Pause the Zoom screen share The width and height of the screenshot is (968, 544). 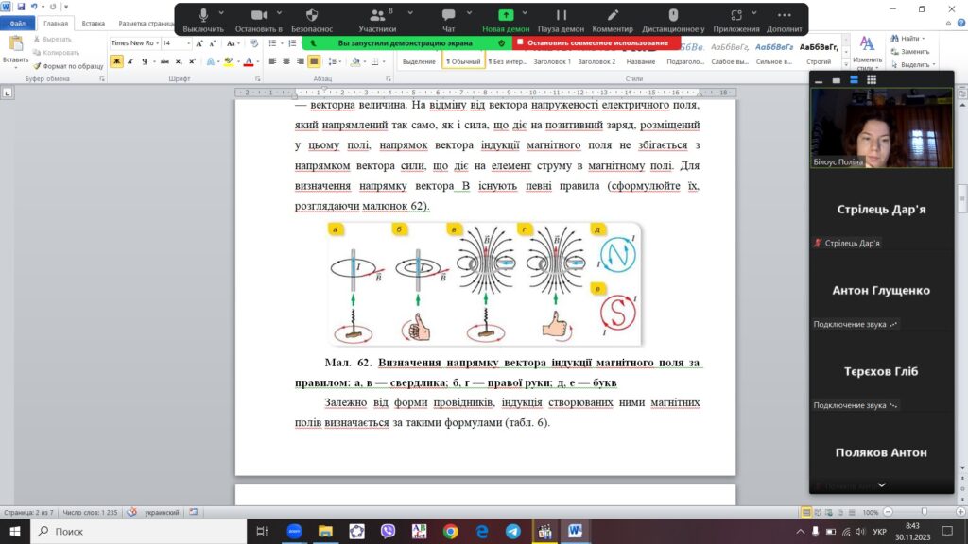[x=561, y=20]
